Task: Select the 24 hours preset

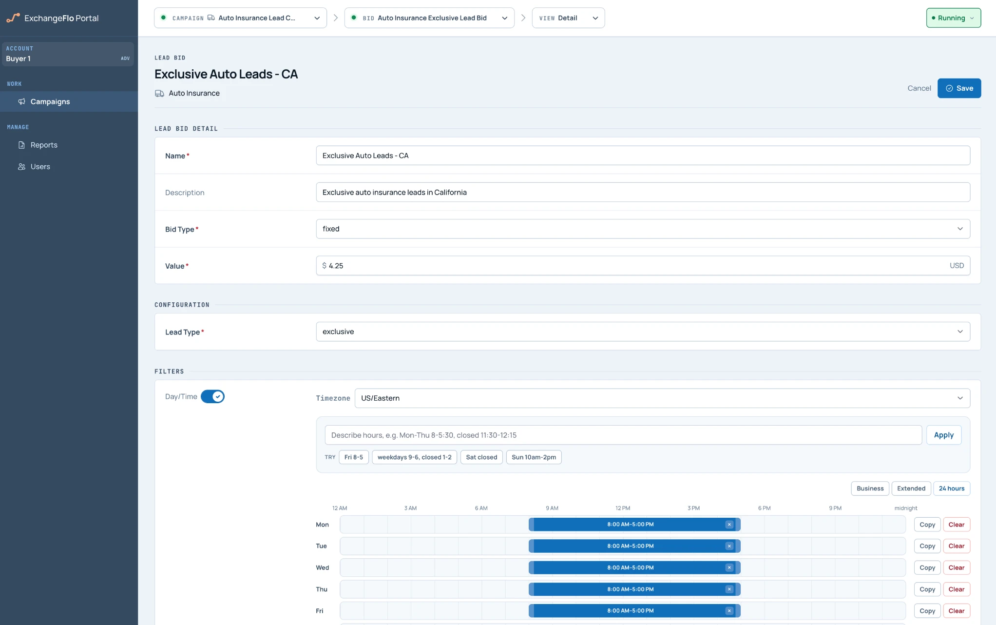Action: pos(951,488)
